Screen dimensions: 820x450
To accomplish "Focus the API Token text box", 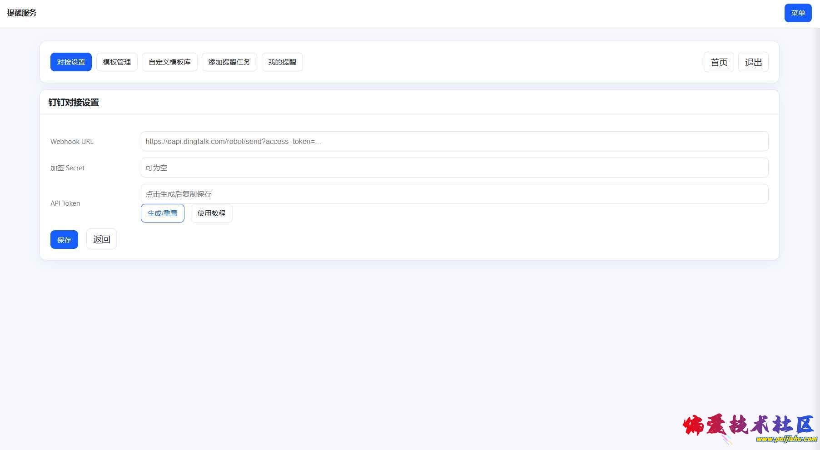I will [454, 194].
